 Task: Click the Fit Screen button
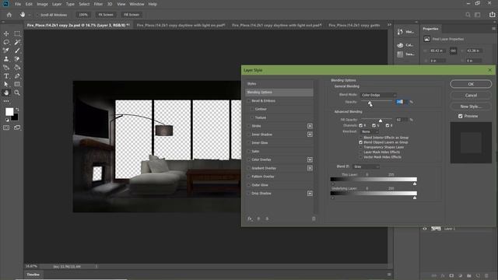pyautogui.click(x=106, y=15)
